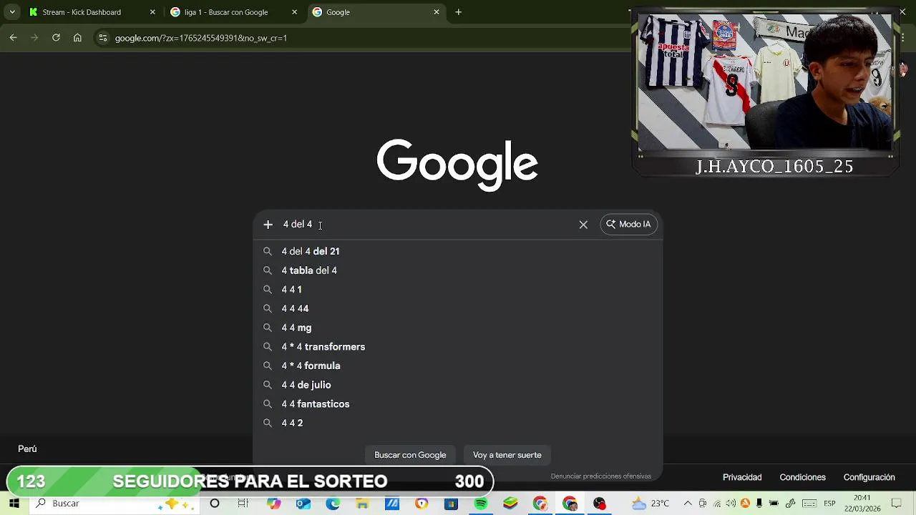Open Outlook from the taskbar
This screenshot has height=515, width=916.
(x=303, y=504)
